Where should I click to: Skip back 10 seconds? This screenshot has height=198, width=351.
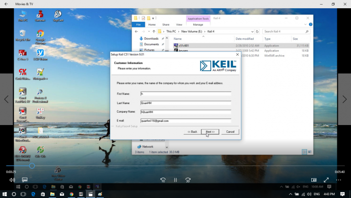pyautogui.click(x=163, y=180)
